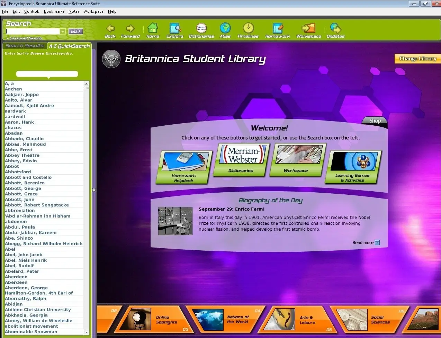441x338 pixels.
Task: Click the A-Z list scroll down arrow
Action: pyautogui.click(x=87, y=332)
